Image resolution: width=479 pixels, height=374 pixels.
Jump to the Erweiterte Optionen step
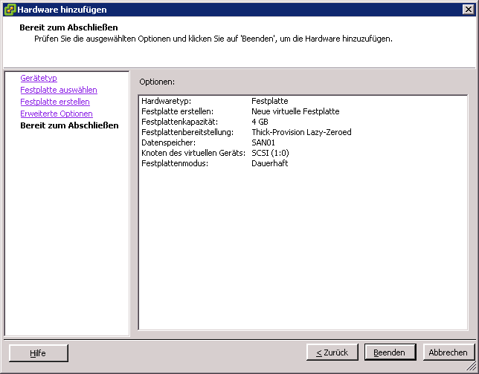[56, 114]
